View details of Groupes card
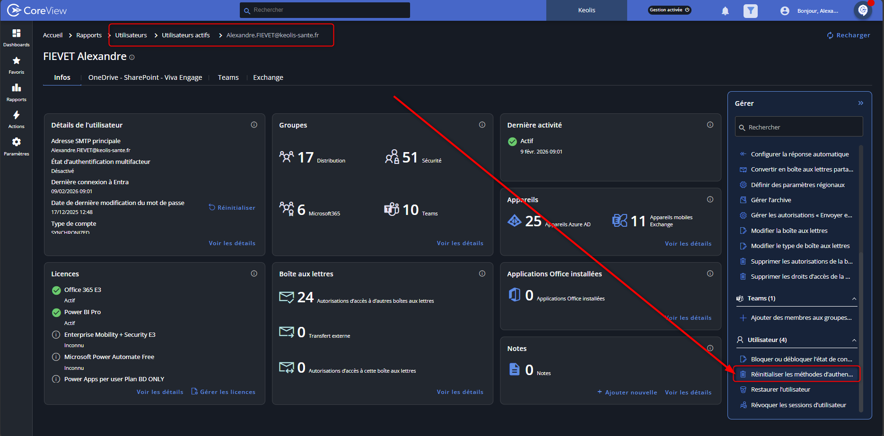The width and height of the screenshot is (884, 436). 460,243
